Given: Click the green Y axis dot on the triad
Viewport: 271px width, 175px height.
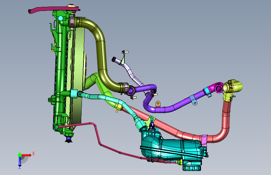Looking at the screenshot, I should point(20,155).
